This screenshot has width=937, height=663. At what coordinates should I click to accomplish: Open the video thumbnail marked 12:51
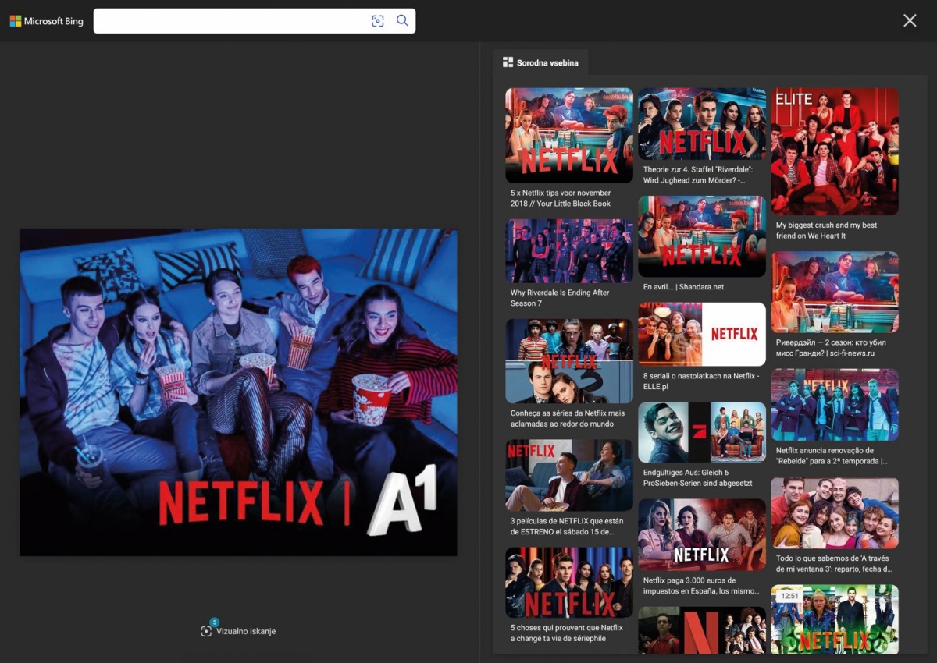[835, 619]
